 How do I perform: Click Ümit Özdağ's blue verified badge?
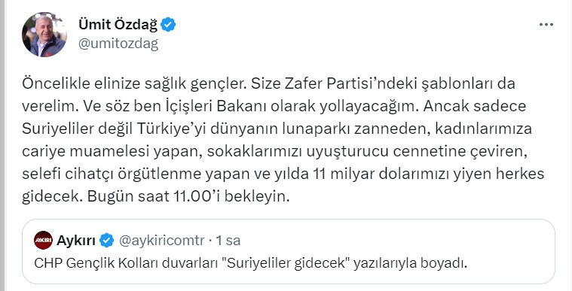[x=168, y=25]
